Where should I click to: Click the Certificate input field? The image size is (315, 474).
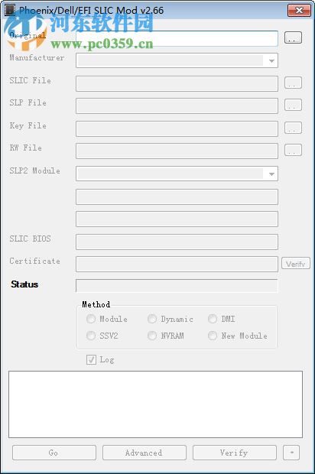(177, 265)
